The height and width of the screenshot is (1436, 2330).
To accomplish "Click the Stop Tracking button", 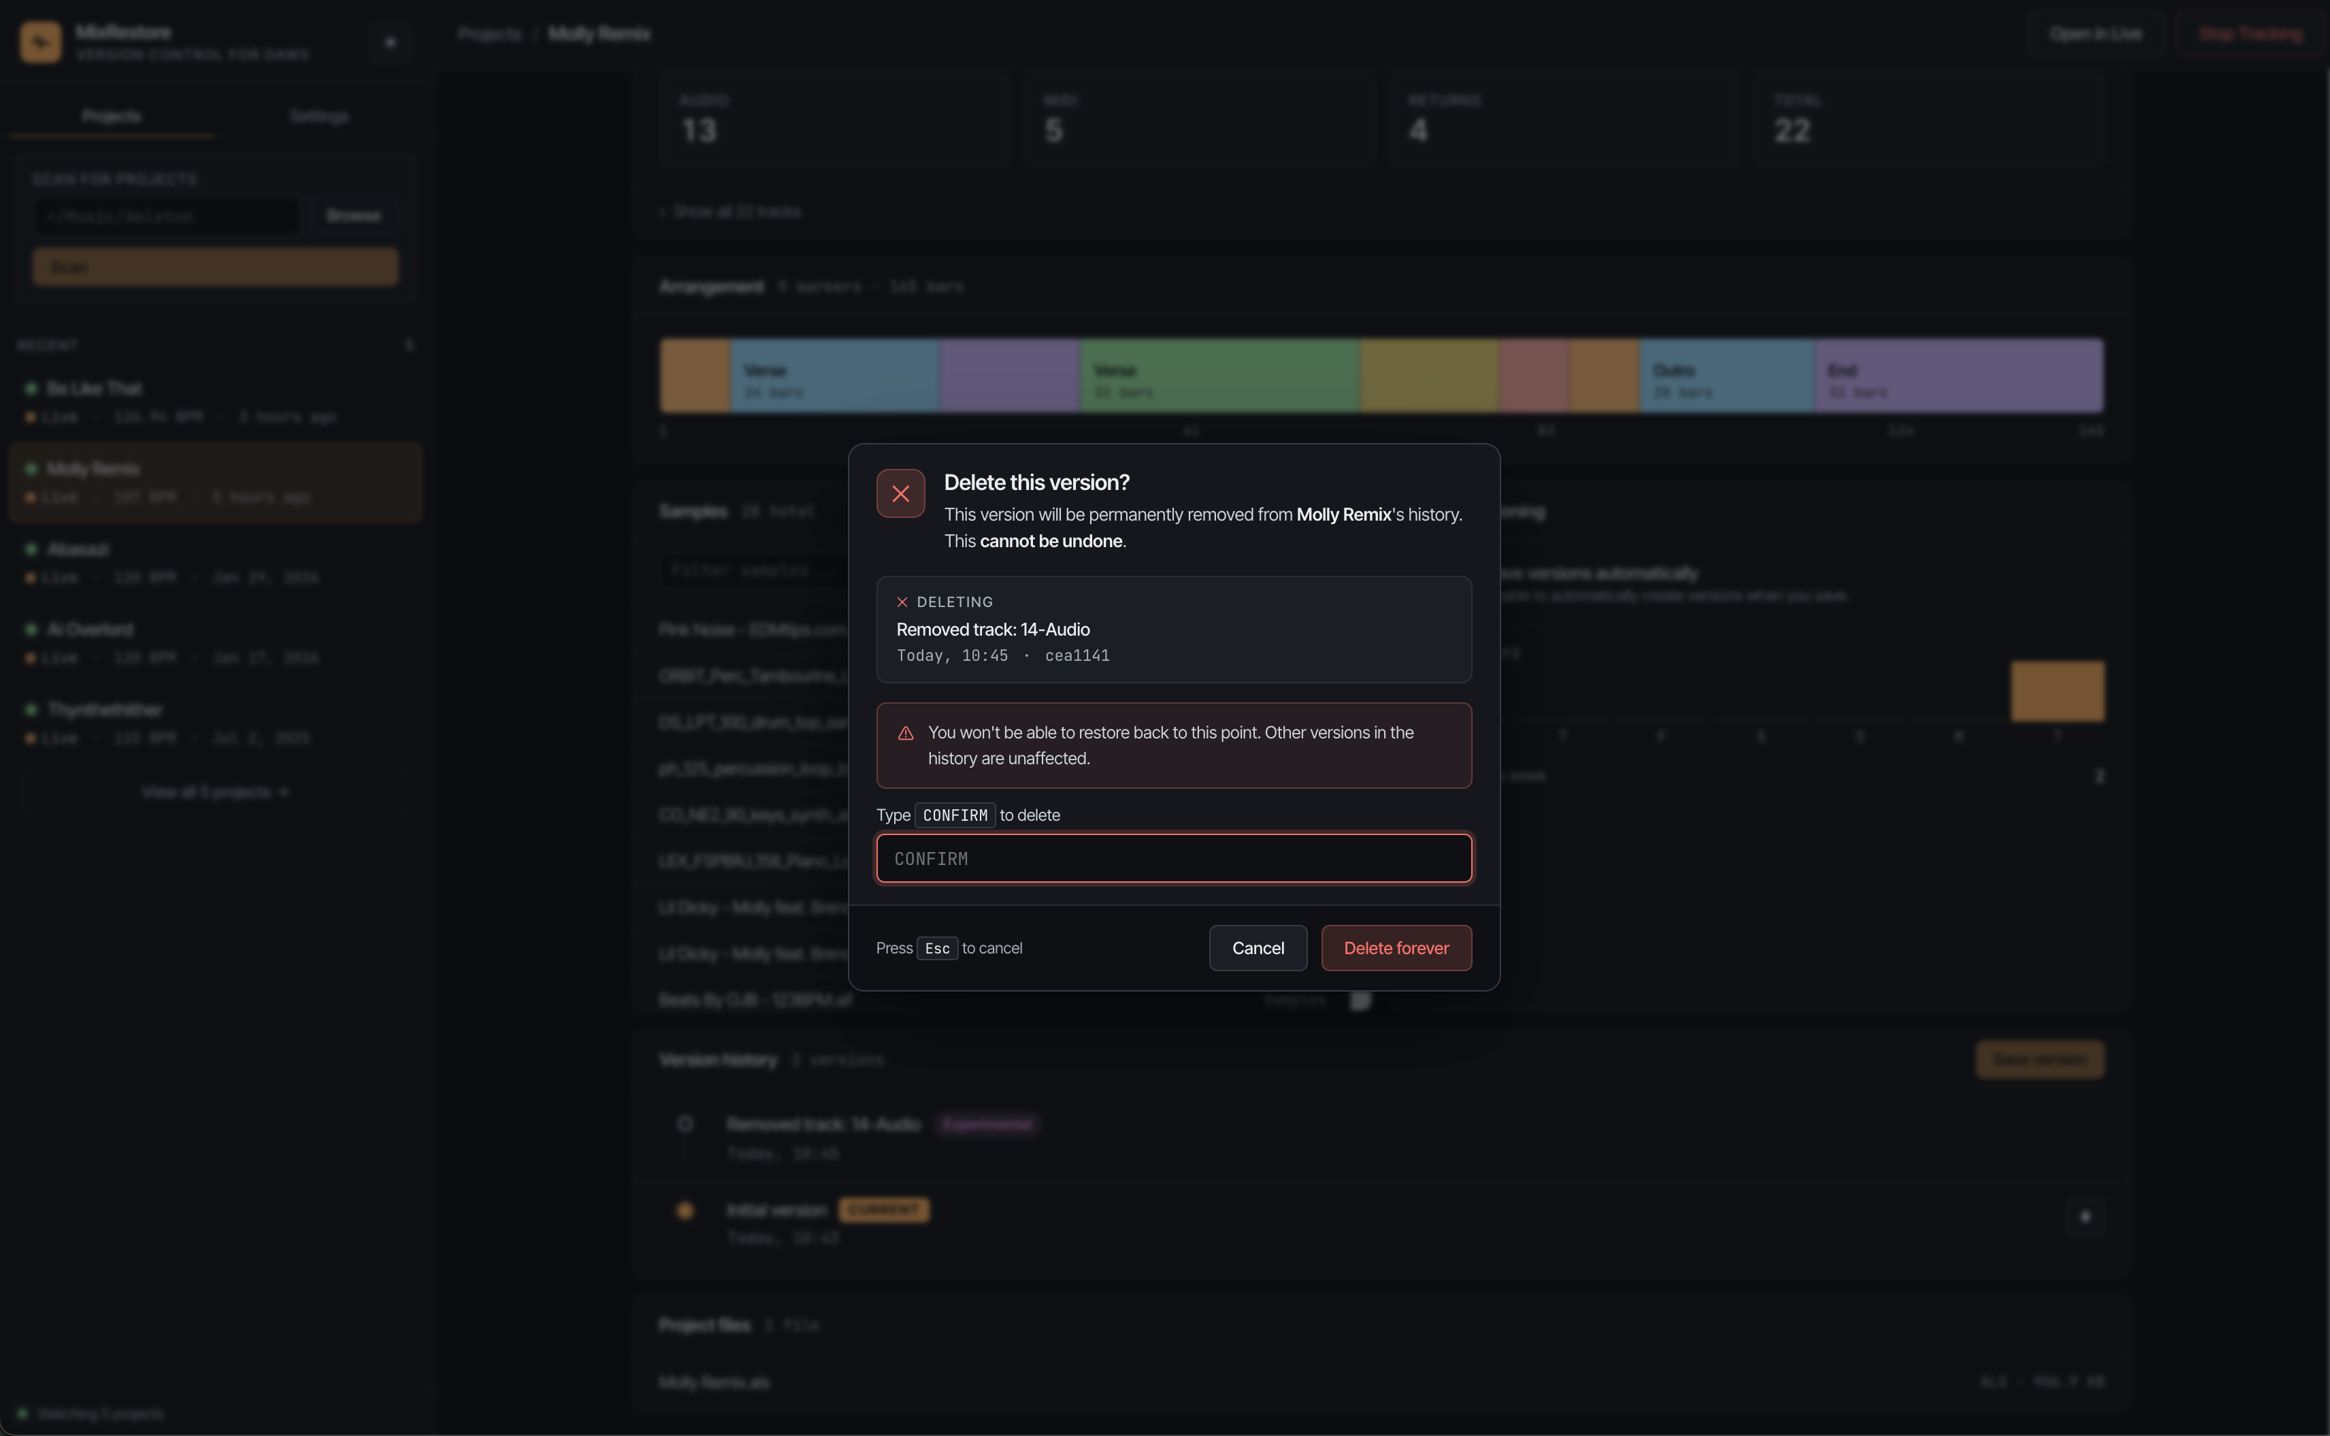I will [2250, 34].
